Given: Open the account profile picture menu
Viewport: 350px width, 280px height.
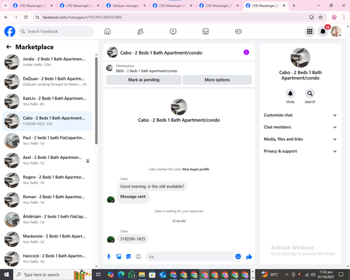Looking at the screenshot, I should (336, 31).
